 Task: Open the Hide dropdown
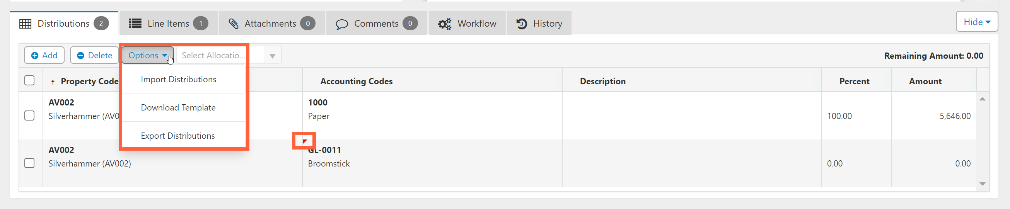[977, 22]
